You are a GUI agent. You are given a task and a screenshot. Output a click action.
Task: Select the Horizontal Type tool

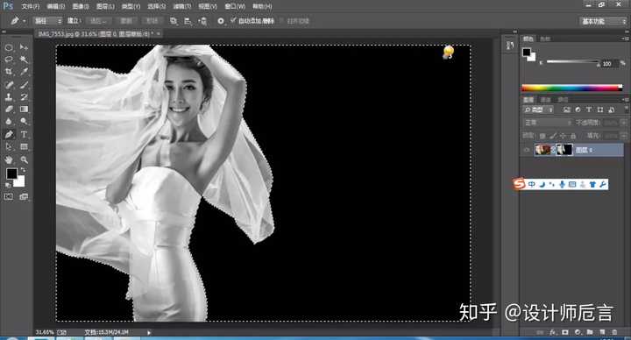(25, 134)
